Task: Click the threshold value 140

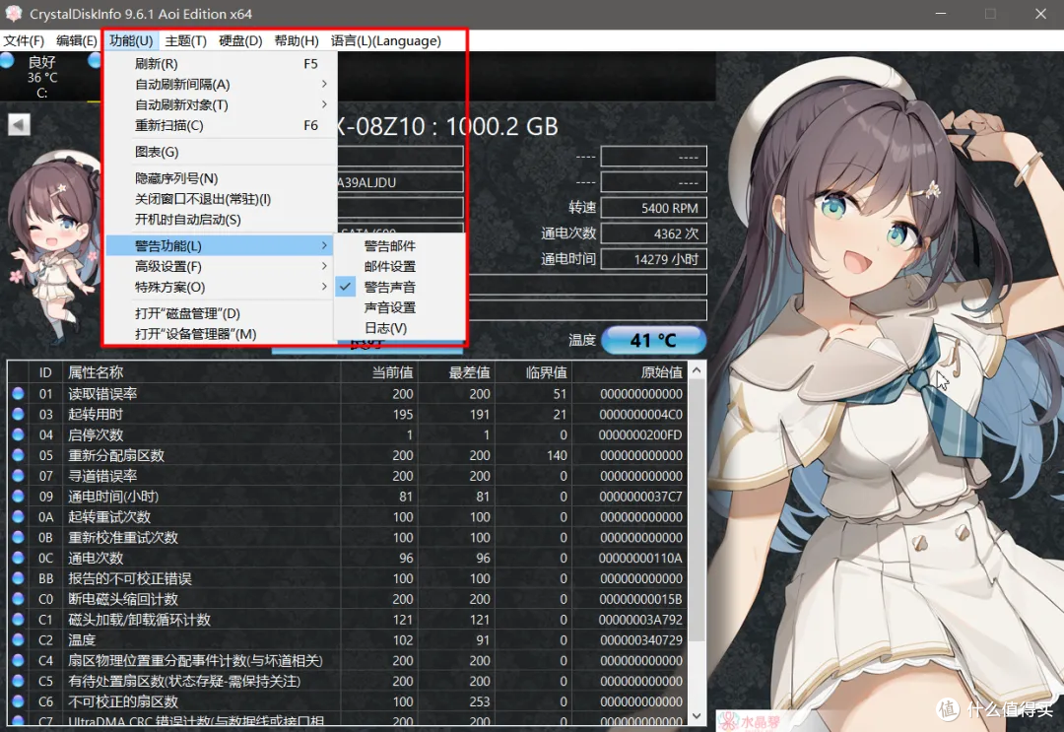Action: coord(557,455)
